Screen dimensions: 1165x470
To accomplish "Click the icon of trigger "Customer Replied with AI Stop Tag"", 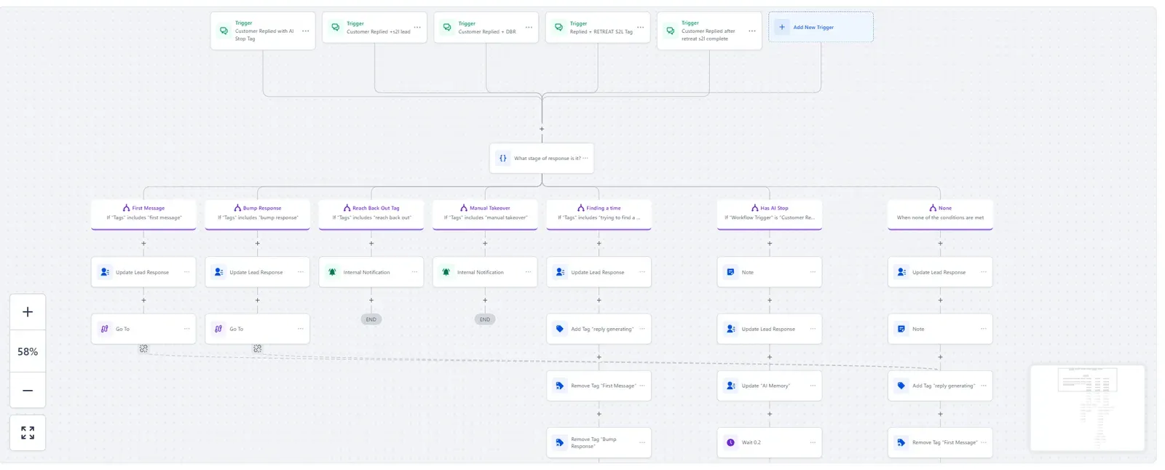I will (x=224, y=31).
